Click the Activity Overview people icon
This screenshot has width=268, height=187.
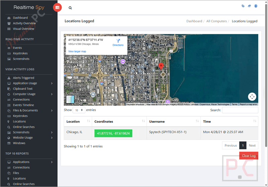pyautogui.click(x=9, y=23)
